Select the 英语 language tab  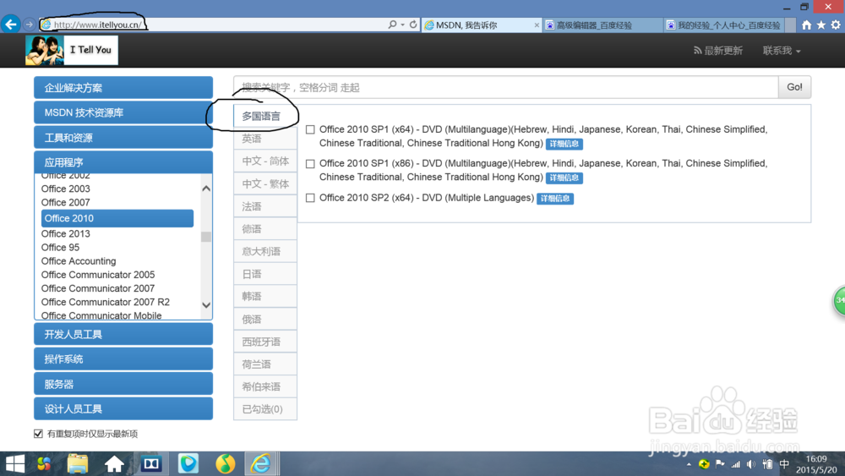265,139
